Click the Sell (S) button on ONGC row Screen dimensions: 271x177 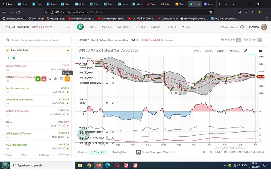(44, 79)
